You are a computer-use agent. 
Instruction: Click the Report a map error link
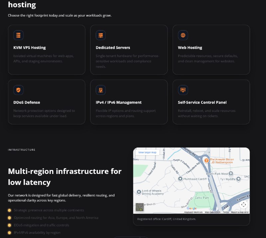click(x=240, y=212)
